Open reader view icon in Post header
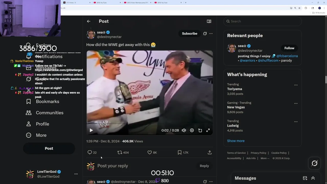 pyautogui.click(x=209, y=21)
